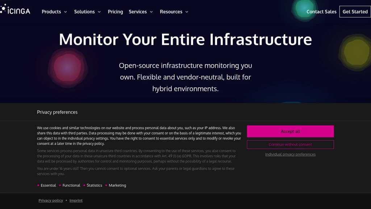The image size is (371, 209).
Task: Click the Icinga logo
Action: (x=17, y=10)
